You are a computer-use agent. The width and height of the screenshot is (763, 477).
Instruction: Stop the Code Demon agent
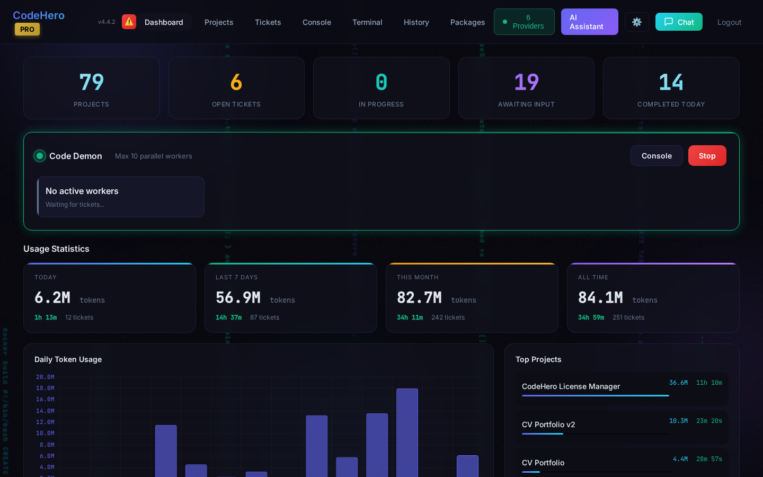[x=707, y=155]
